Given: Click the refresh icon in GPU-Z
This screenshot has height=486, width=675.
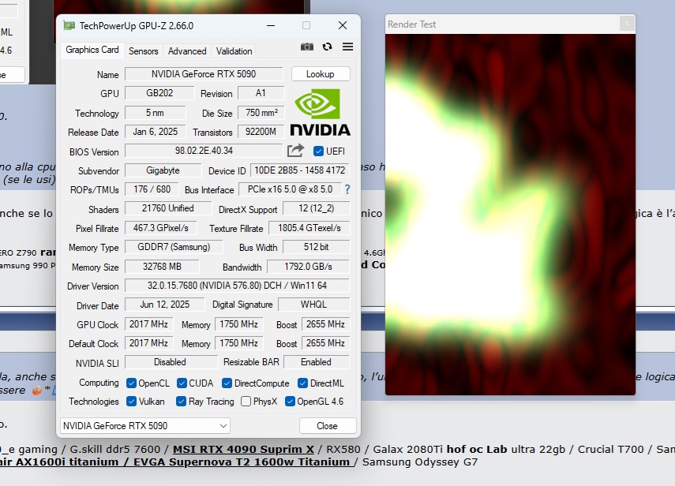Looking at the screenshot, I should point(327,47).
